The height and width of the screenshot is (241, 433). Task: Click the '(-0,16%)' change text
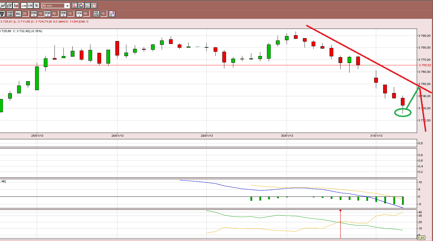(x=36, y=31)
